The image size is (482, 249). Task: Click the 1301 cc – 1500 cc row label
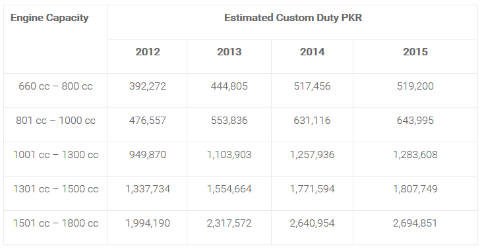[x=55, y=188]
